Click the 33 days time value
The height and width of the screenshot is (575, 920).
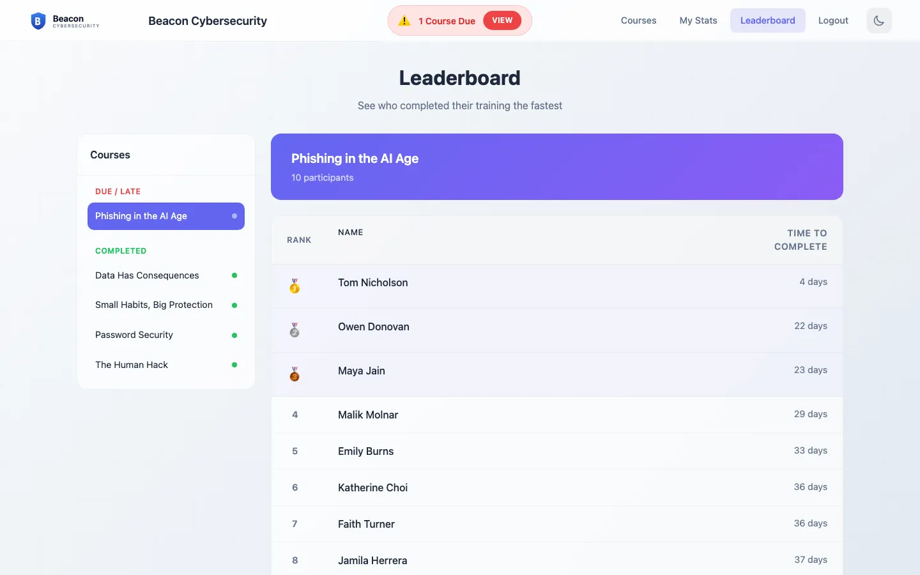[811, 450]
